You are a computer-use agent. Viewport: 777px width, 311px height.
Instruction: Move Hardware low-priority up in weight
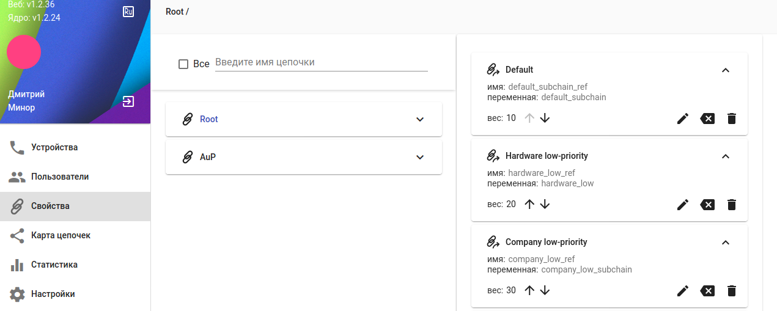tap(529, 204)
